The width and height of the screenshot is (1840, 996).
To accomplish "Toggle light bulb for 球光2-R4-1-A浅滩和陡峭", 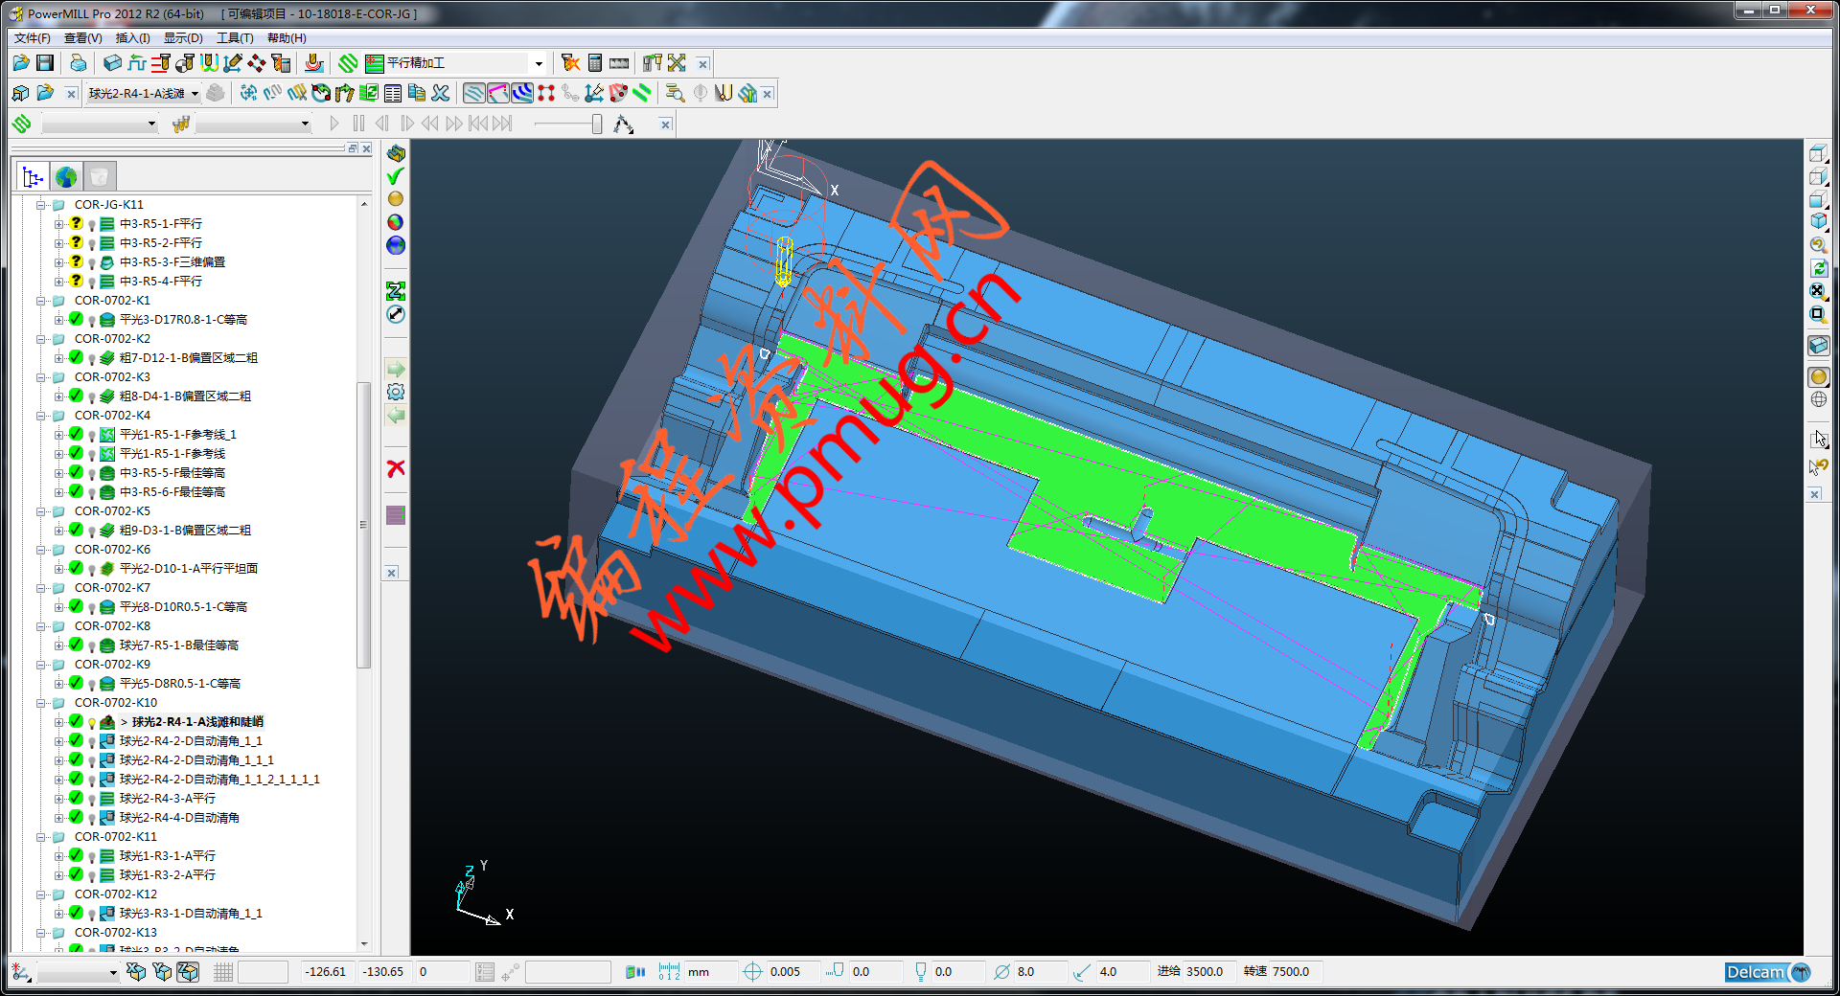I will [91, 723].
